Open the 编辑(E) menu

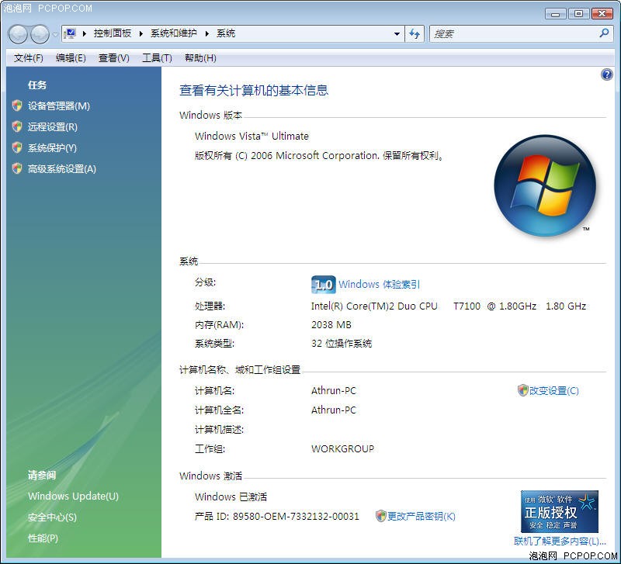(x=71, y=58)
